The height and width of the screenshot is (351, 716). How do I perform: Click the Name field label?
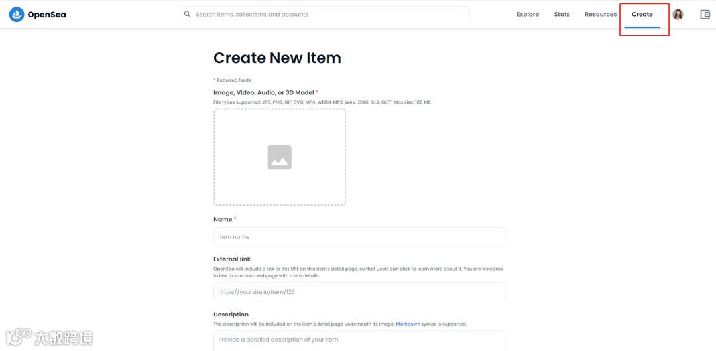coord(225,220)
